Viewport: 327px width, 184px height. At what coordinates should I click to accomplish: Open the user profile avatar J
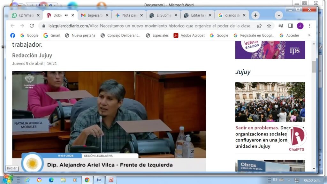300,26
